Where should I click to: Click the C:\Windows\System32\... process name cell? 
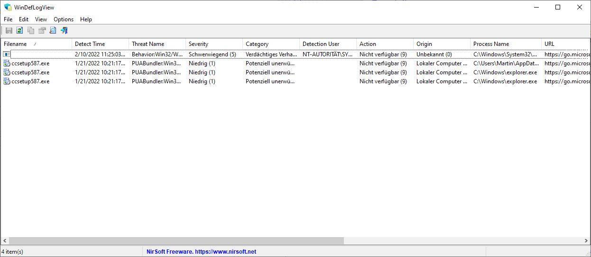506,54
